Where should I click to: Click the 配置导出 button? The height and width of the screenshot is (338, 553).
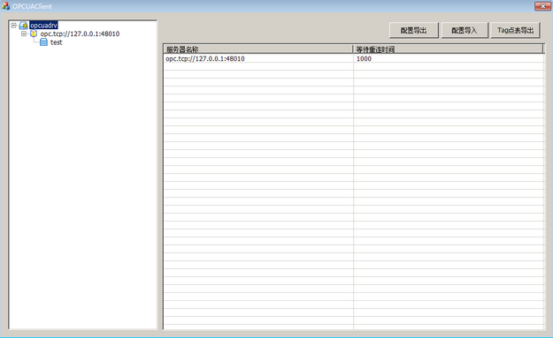point(414,30)
